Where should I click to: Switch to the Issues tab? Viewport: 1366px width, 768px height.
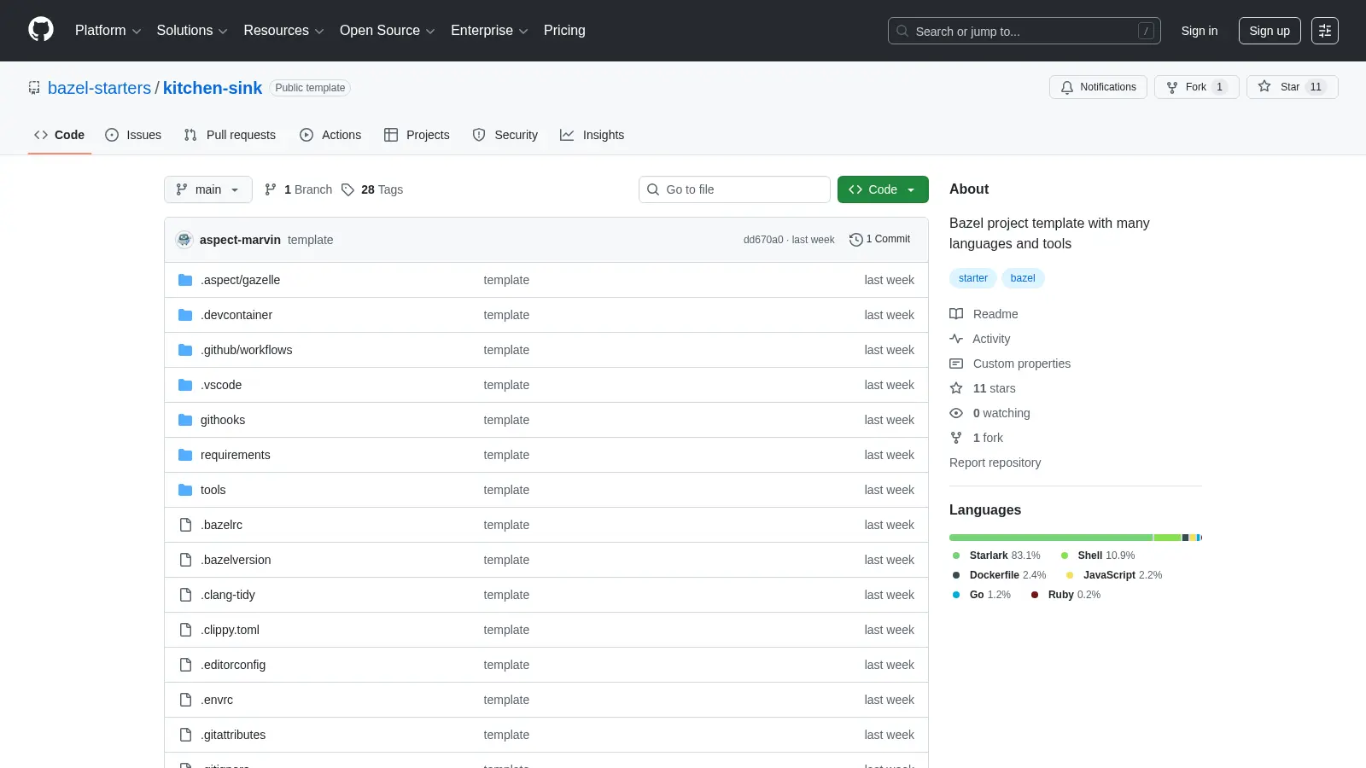(x=133, y=135)
